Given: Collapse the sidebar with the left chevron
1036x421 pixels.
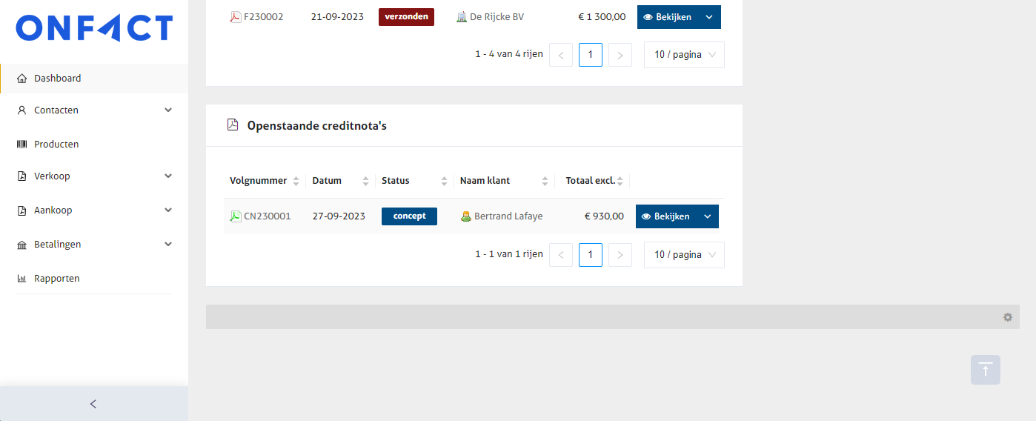Looking at the screenshot, I should coord(93,404).
